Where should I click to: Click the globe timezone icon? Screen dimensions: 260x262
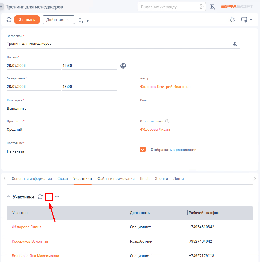(x=123, y=66)
